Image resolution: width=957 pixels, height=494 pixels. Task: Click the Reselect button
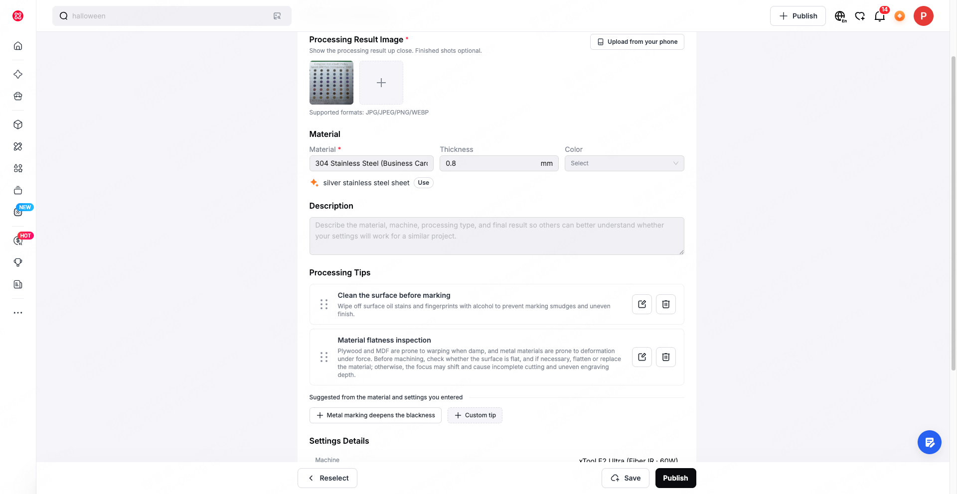coord(327,478)
